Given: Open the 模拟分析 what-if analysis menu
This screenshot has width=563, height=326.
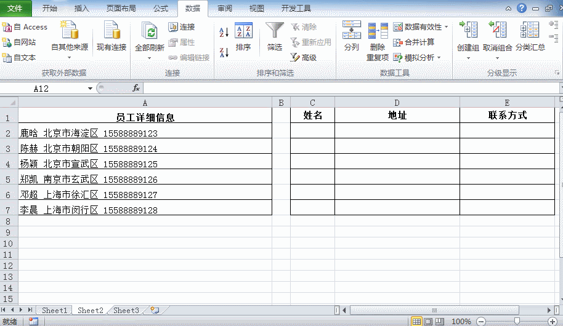Looking at the screenshot, I should coord(417,57).
